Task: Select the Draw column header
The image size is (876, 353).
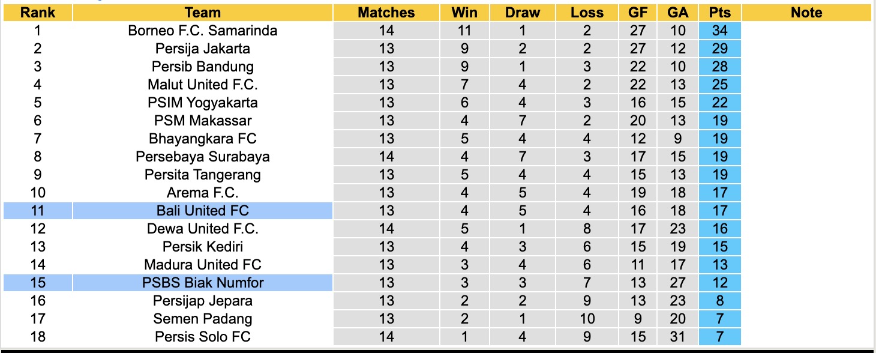Action: click(x=522, y=13)
